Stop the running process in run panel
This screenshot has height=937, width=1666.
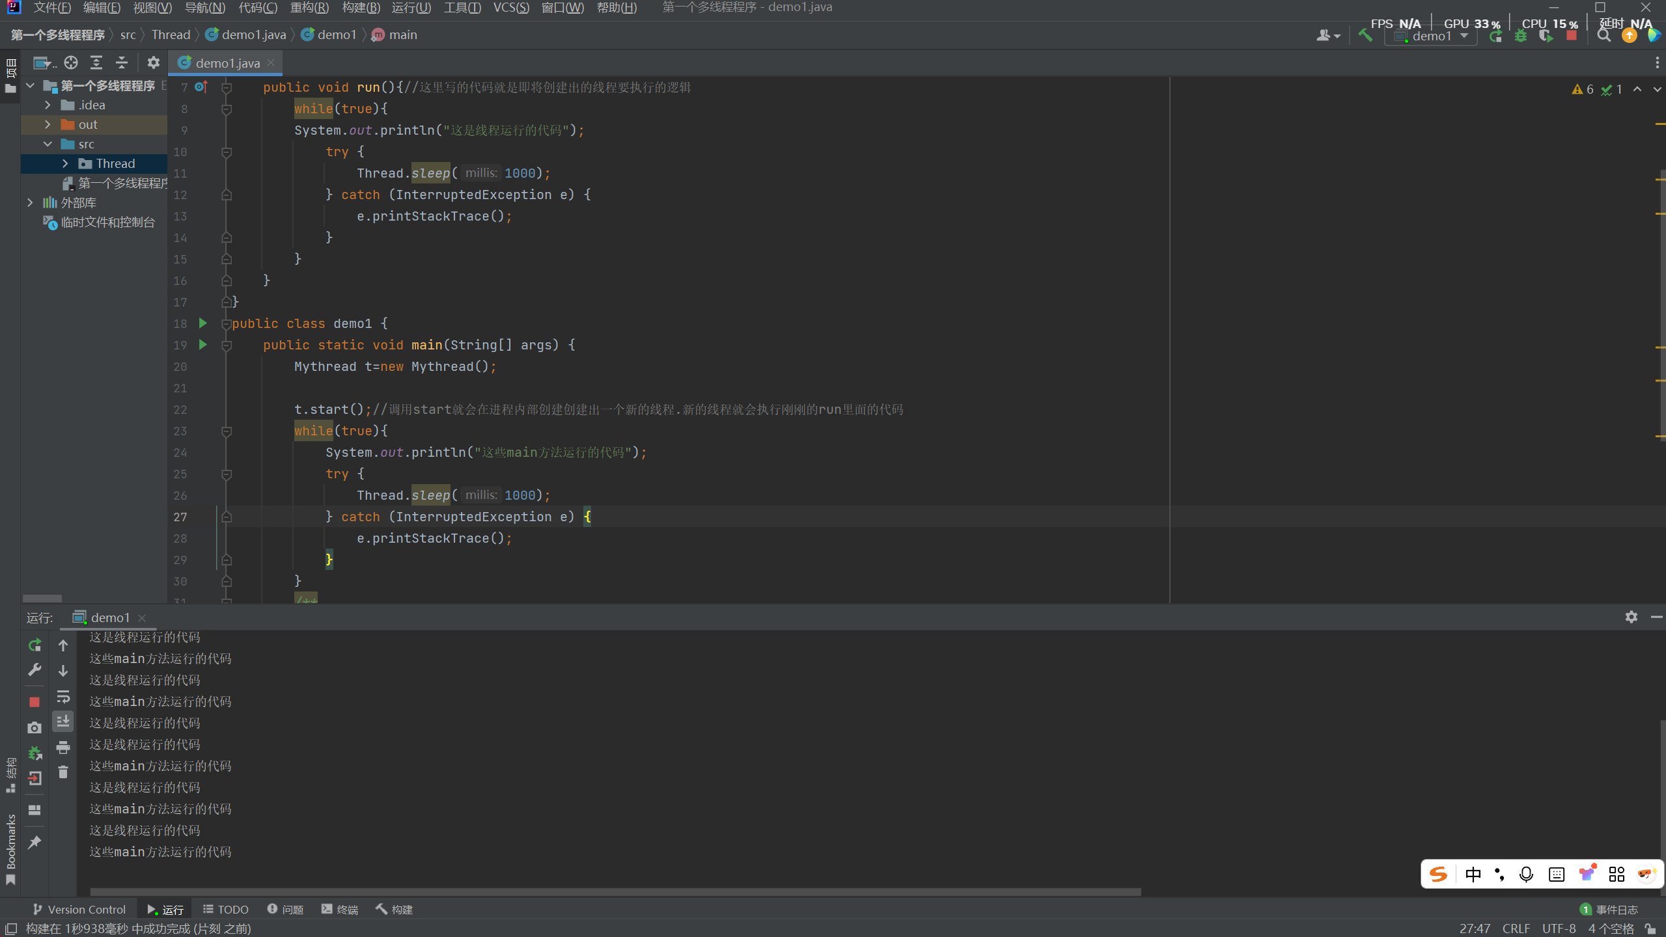point(35,702)
